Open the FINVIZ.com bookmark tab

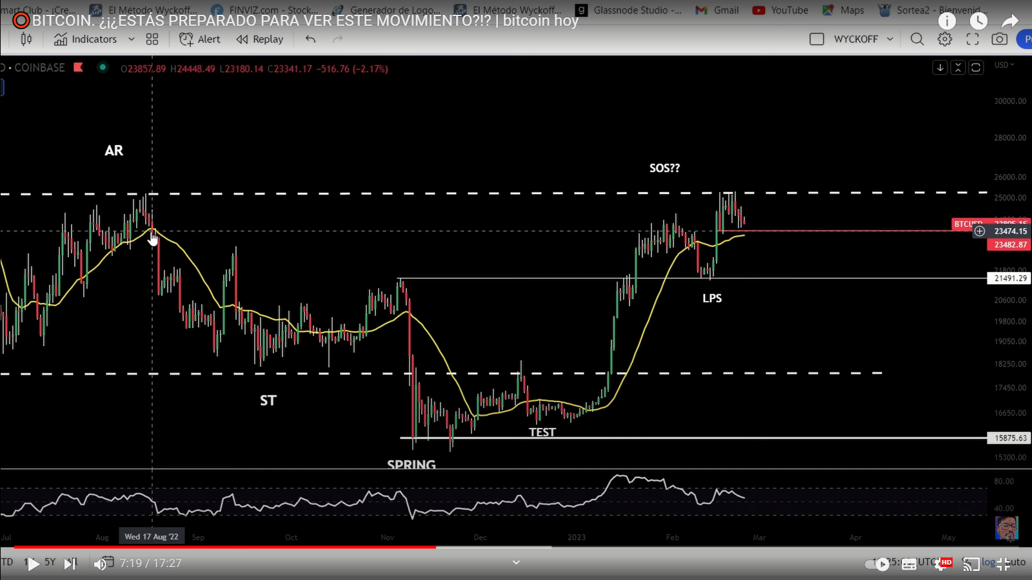click(x=264, y=10)
